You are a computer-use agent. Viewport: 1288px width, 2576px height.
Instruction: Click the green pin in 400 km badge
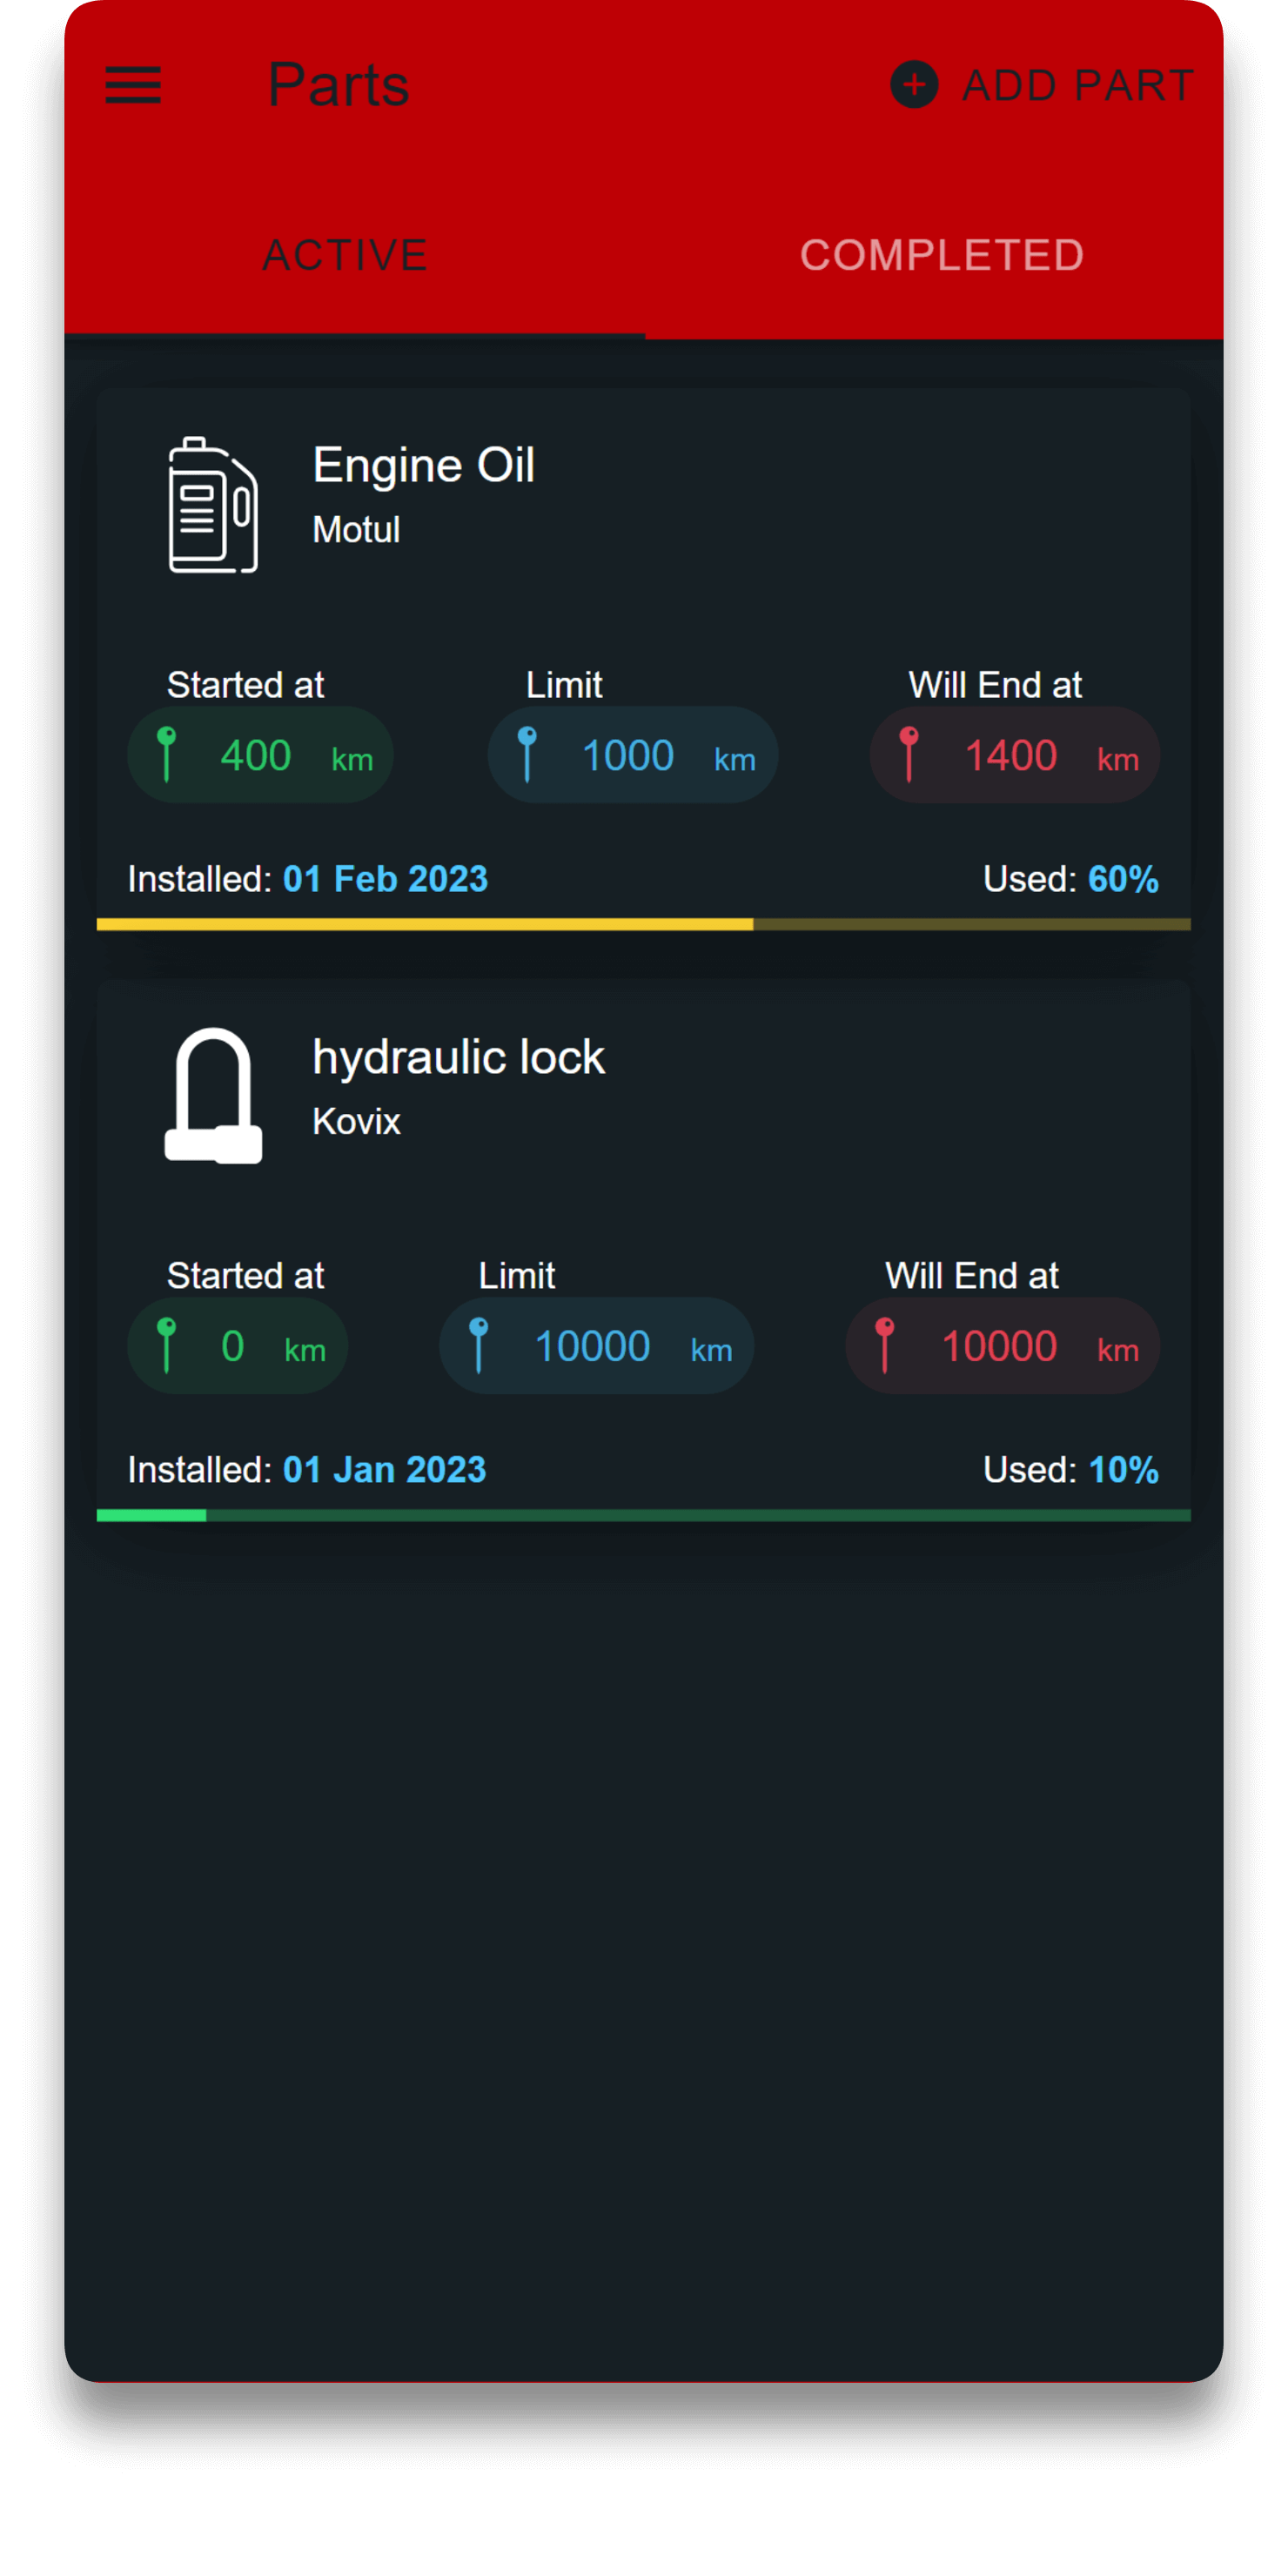(x=167, y=753)
